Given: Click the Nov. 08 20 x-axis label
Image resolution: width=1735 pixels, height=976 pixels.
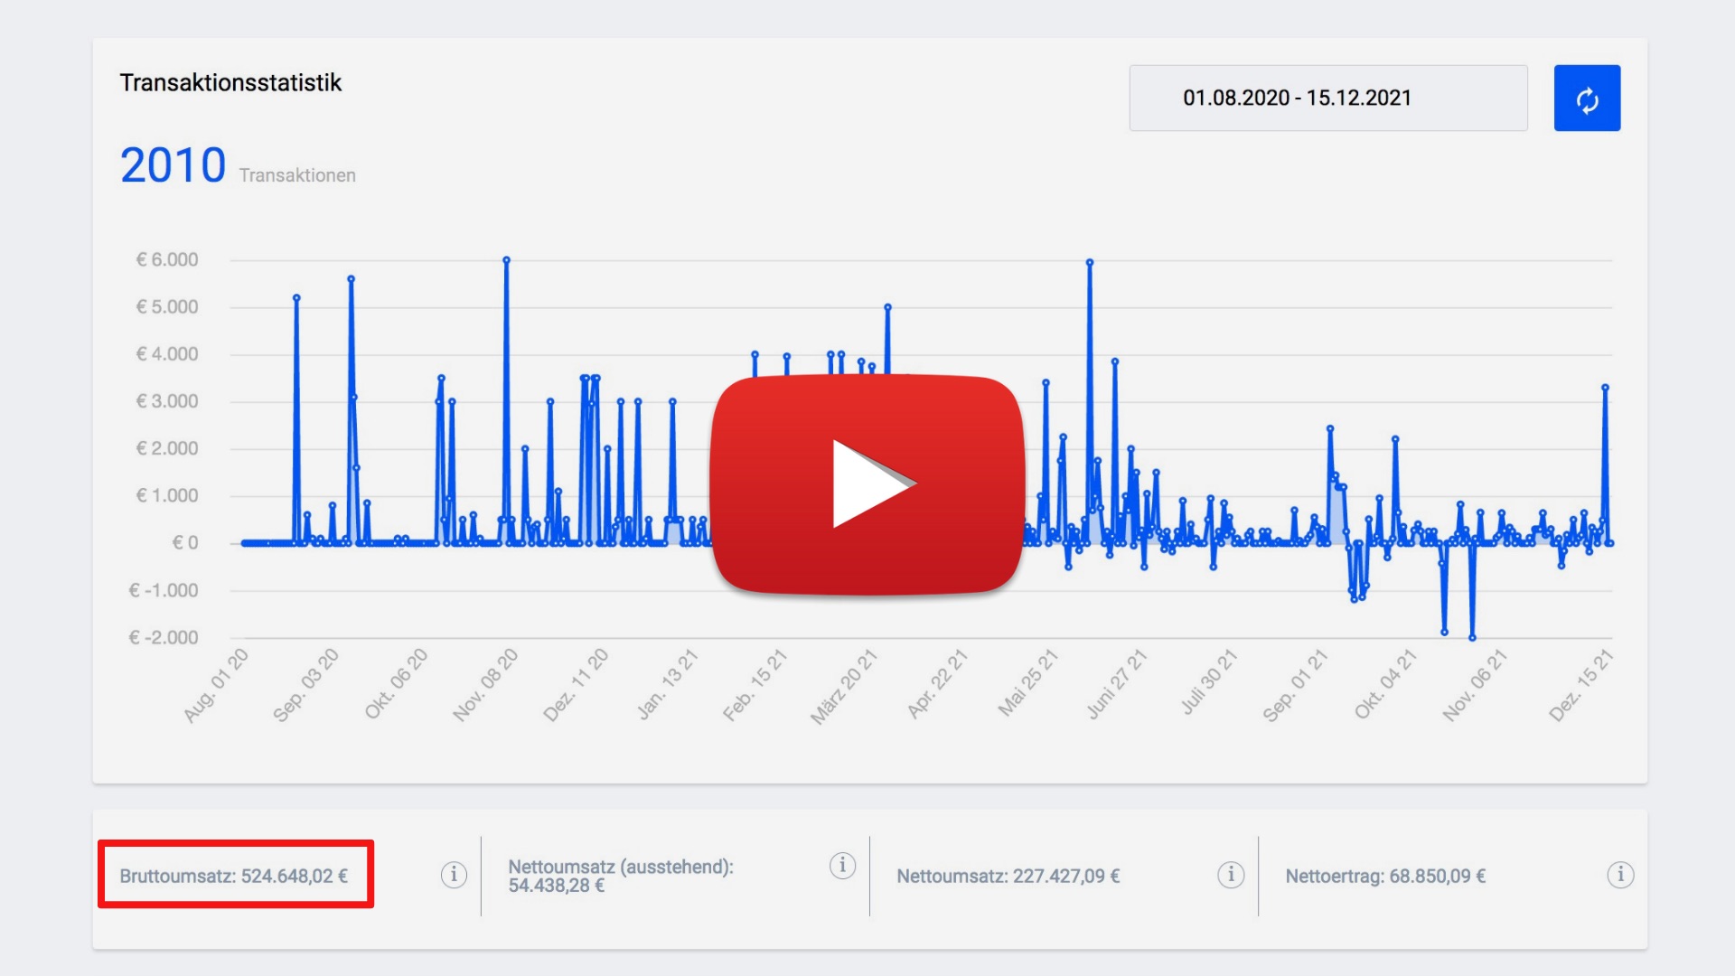Looking at the screenshot, I should [485, 686].
